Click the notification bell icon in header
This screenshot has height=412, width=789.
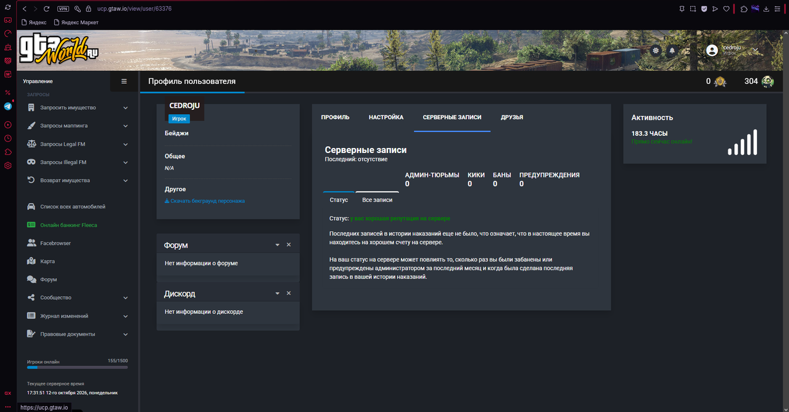pos(672,51)
